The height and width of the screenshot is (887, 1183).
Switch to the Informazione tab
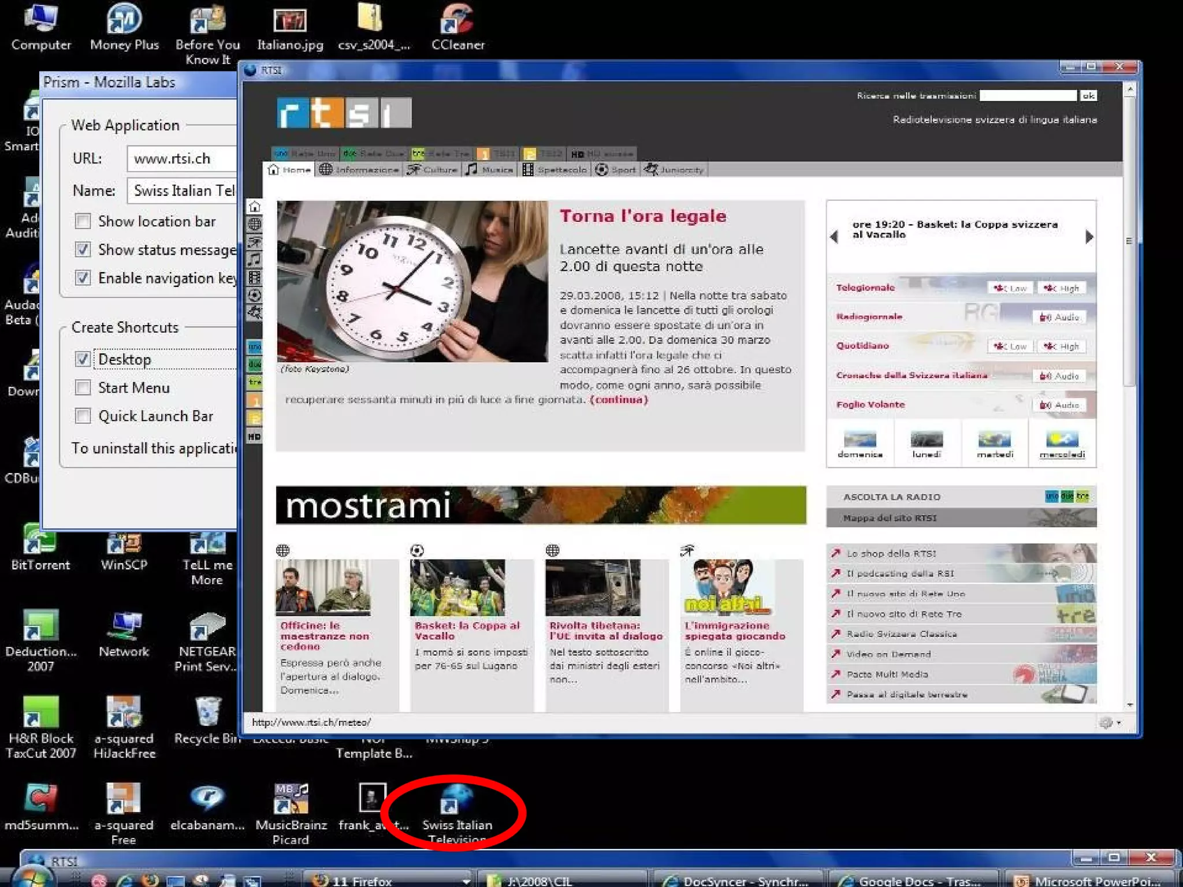click(x=359, y=170)
